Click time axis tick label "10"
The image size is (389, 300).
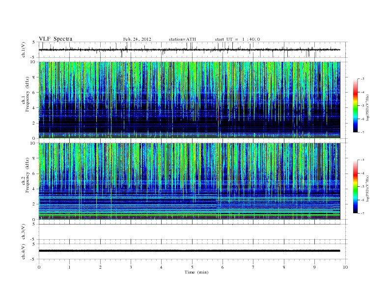click(x=345, y=267)
